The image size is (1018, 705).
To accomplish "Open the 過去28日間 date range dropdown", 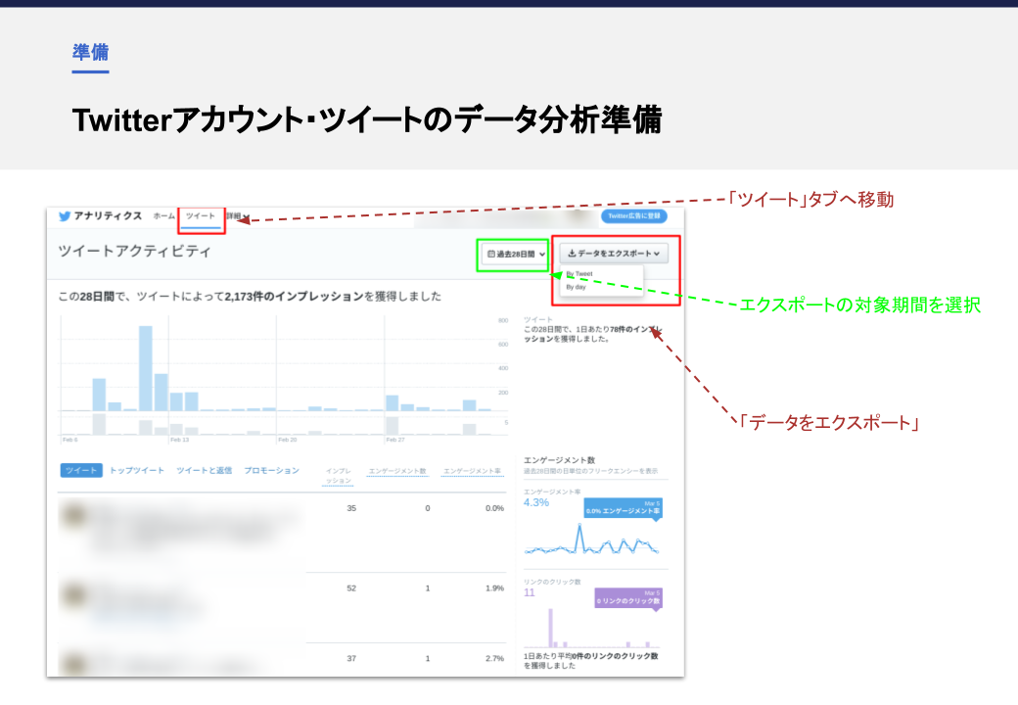I will (x=516, y=254).
